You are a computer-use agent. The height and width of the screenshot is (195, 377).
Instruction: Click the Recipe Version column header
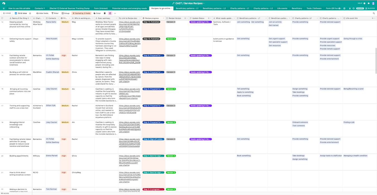(177, 18)
